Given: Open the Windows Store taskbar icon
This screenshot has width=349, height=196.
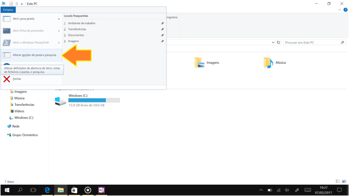Looking at the screenshot, I should pos(74,190).
